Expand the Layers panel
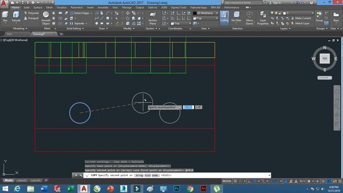This screenshot has height=193, width=343. [285, 28]
